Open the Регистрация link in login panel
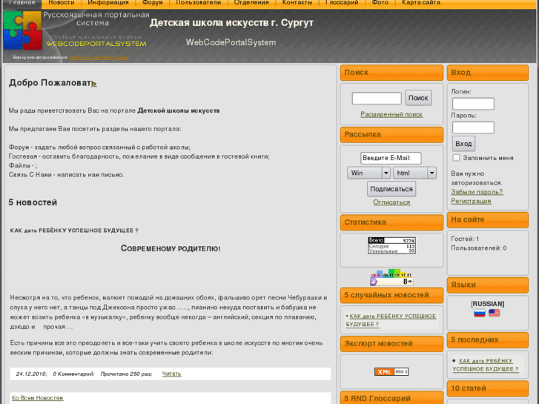Screen dimensions: 539x404 (471, 201)
